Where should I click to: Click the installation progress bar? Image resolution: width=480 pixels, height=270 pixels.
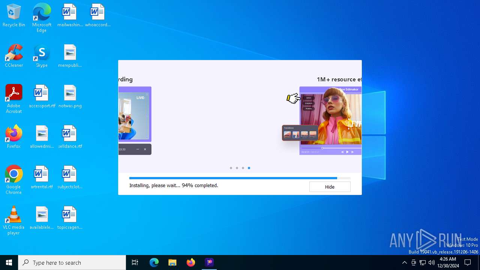(240, 178)
